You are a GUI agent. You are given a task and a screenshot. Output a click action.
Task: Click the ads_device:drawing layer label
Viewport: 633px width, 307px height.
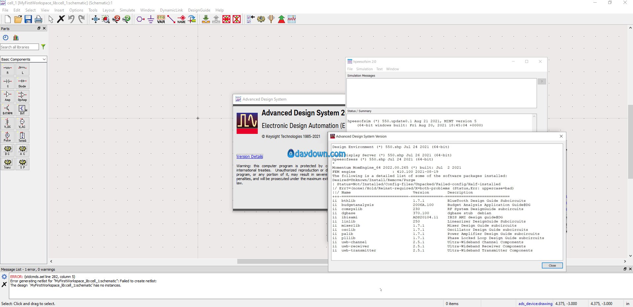pyautogui.click(x=535, y=304)
